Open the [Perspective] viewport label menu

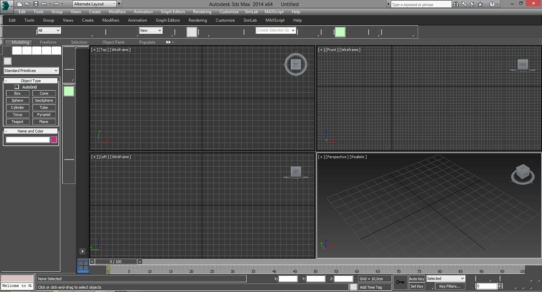[337, 157]
